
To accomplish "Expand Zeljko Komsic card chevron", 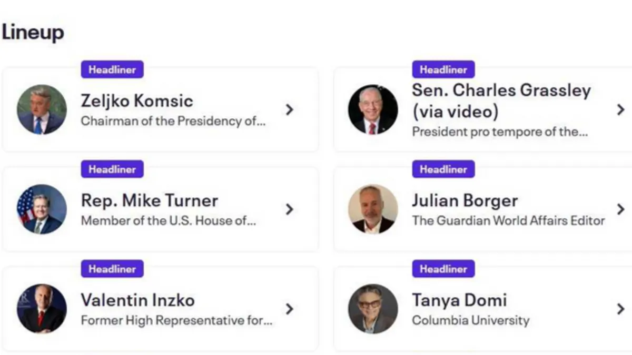I will (289, 109).
